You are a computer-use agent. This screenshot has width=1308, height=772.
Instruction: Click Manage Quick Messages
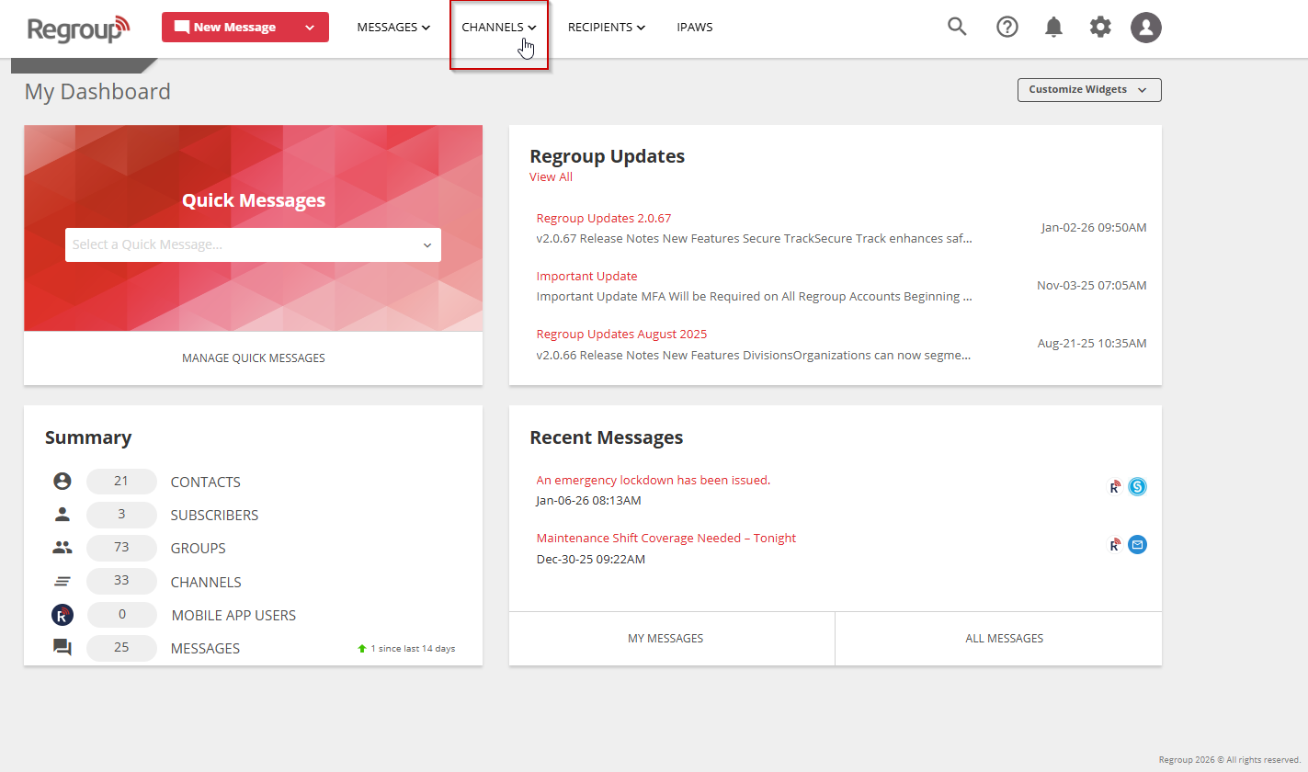[254, 358]
